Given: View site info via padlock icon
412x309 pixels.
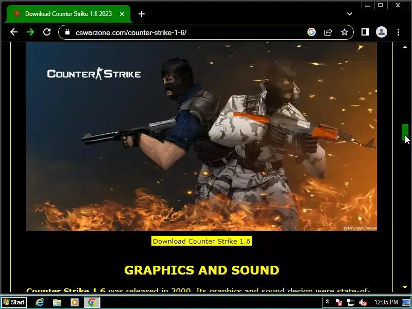Looking at the screenshot, I should click(67, 32).
